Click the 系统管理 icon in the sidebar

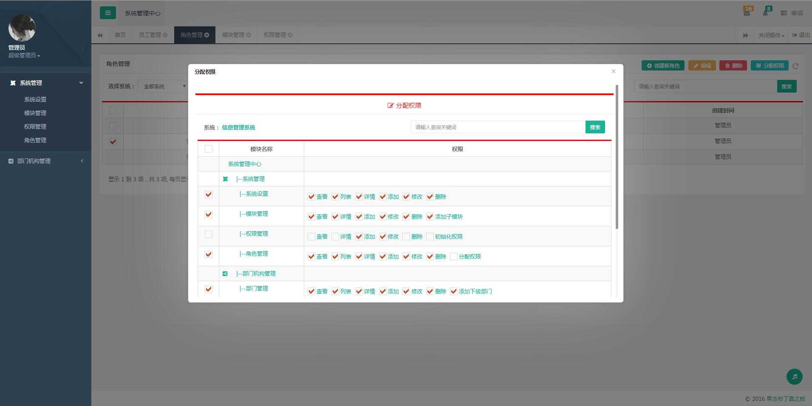13,83
